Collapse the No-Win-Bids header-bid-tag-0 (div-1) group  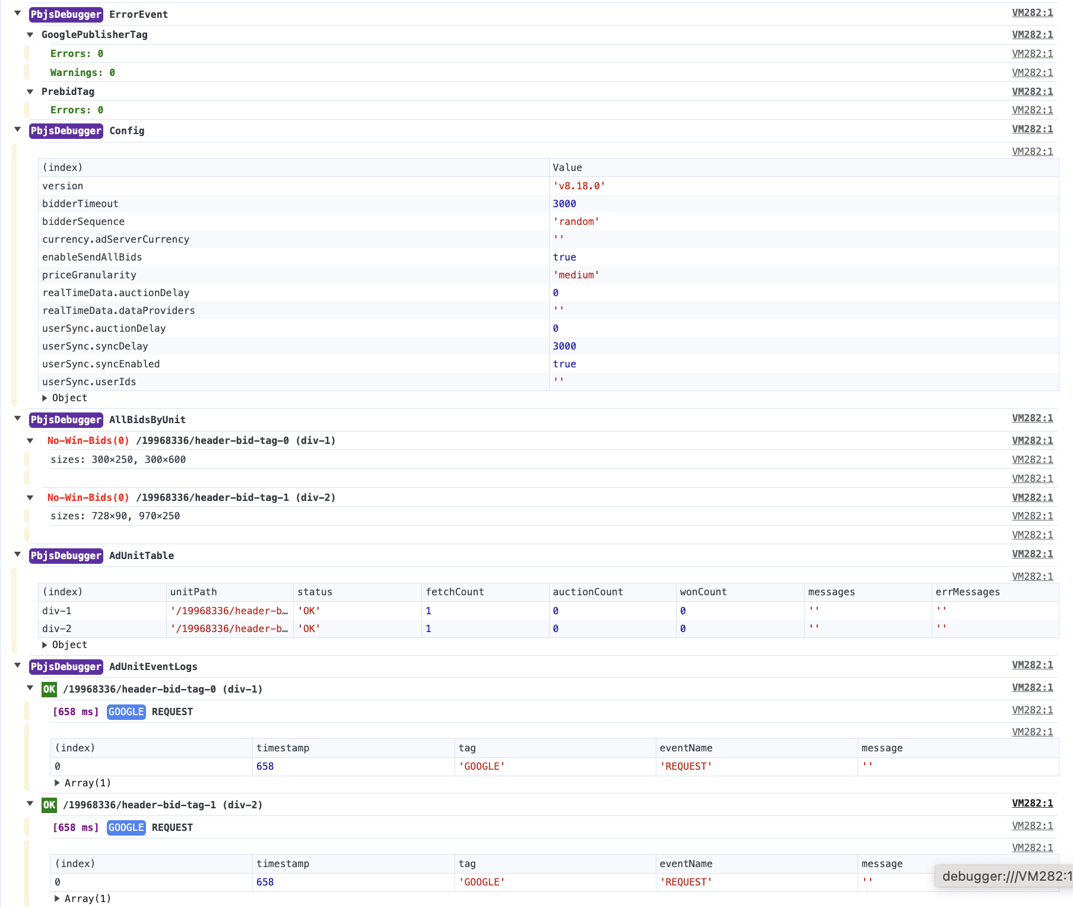[x=30, y=440]
